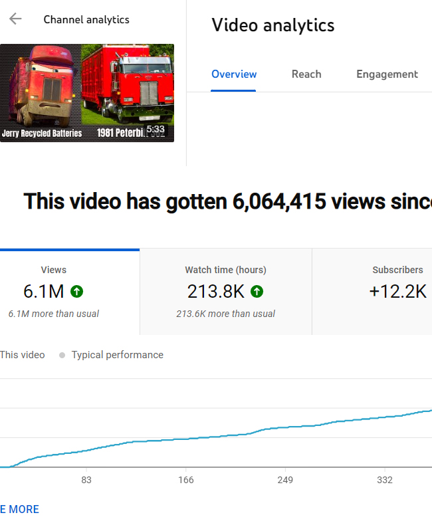Open the Engagement tab
The image size is (432, 531).
pyautogui.click(x=387, y=74)
